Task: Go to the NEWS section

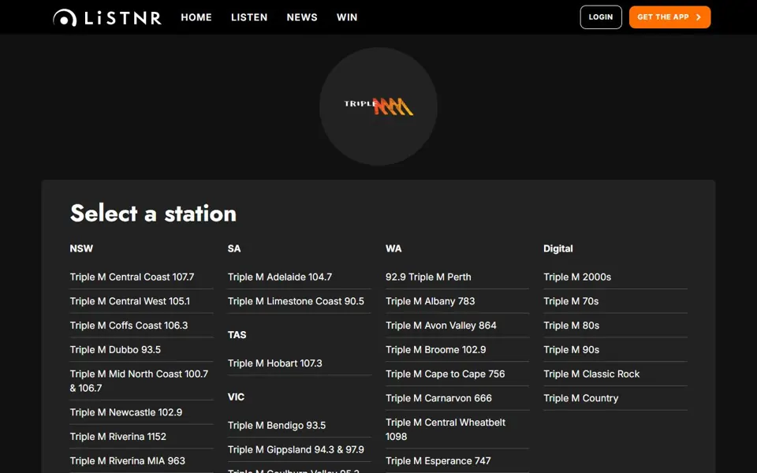Action: (x=302, y=17)
